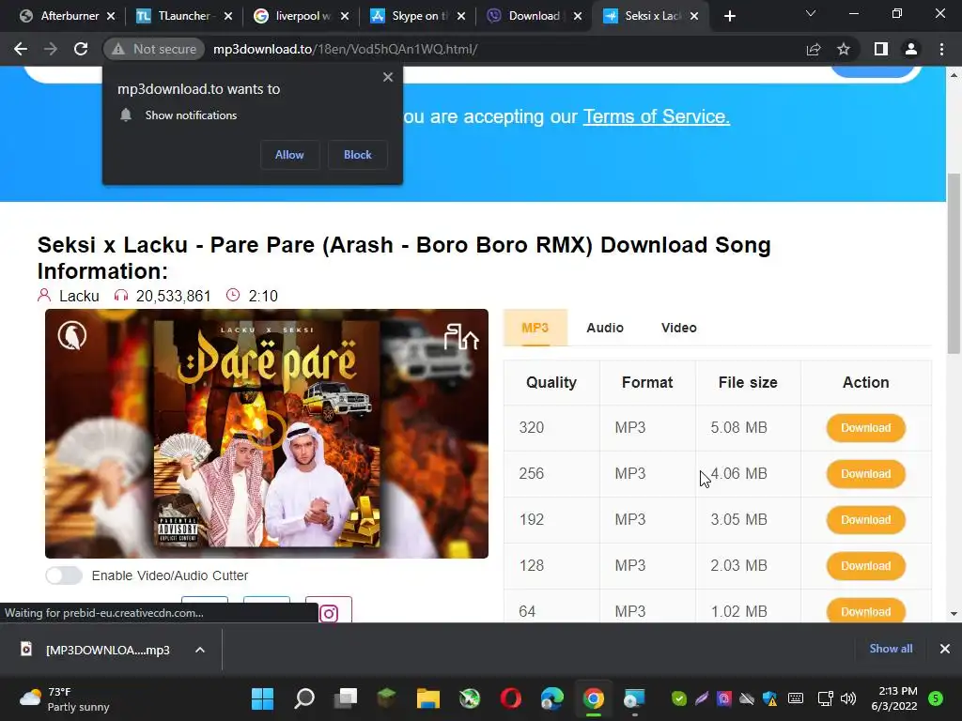
Task: Switch to the Video format tab
Action: click(x=678, y=328)
